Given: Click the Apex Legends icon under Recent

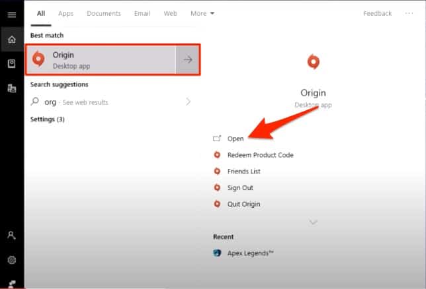Looking at the screenshot, I should coord(217,253).
